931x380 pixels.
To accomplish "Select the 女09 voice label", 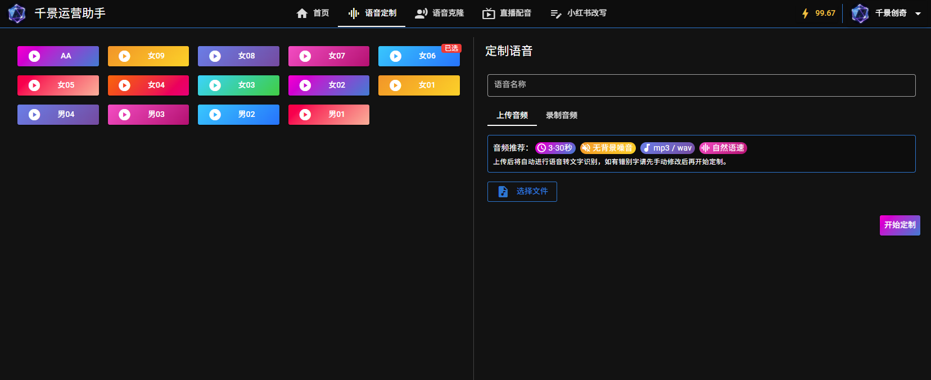I will tap(156, 56).
